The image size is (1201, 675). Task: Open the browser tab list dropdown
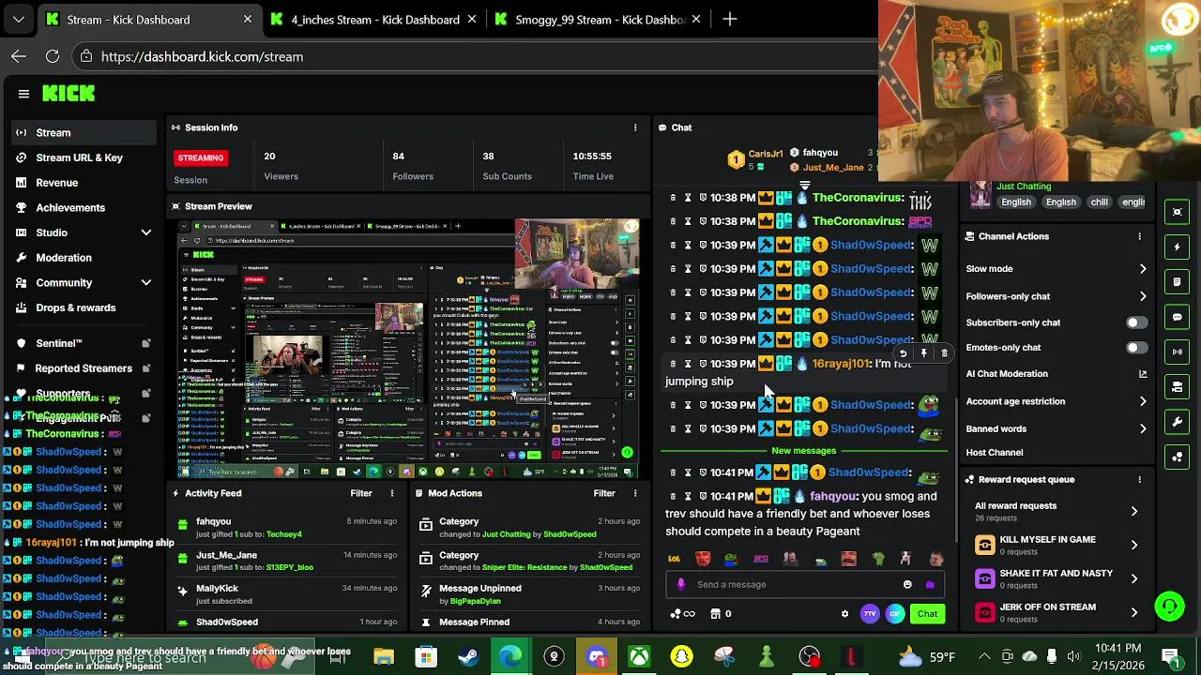19,19
